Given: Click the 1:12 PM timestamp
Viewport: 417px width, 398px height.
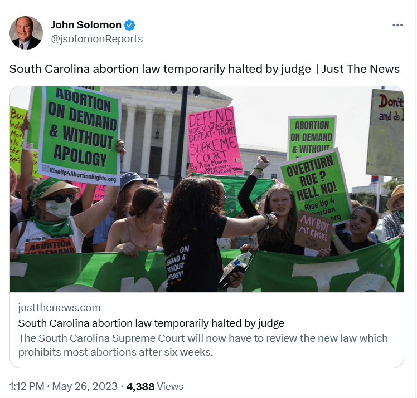Looking at the screenshot, I should coord(27,386).
